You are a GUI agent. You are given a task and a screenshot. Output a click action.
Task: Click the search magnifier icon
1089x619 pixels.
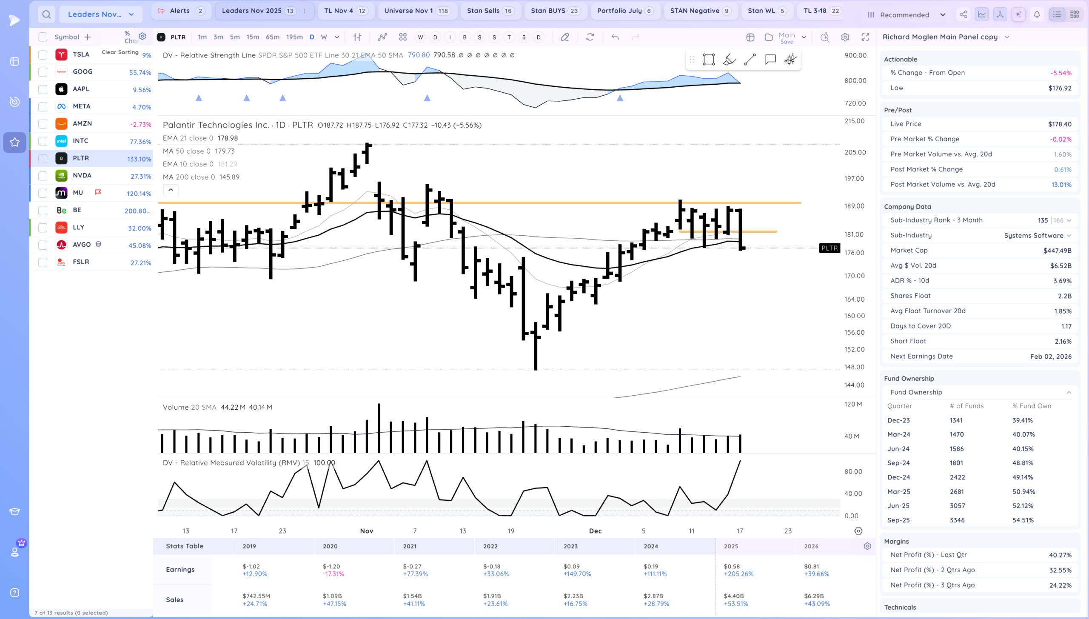pos(46,14)
